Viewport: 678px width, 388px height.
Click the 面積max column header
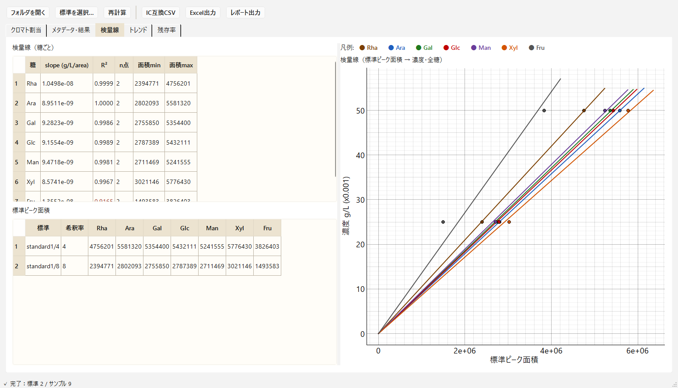click(181, 65)
